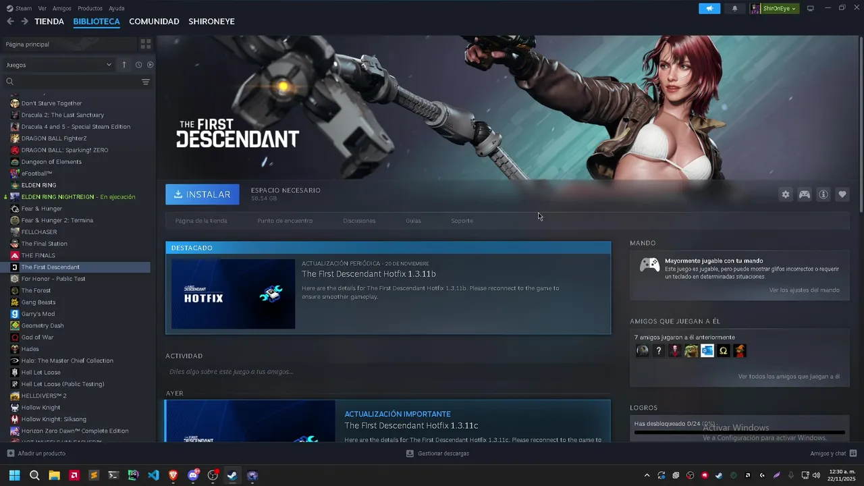Open Visual Studio Code from taskbar
This screenshot has width=864, height=486.
coord(153,475)
